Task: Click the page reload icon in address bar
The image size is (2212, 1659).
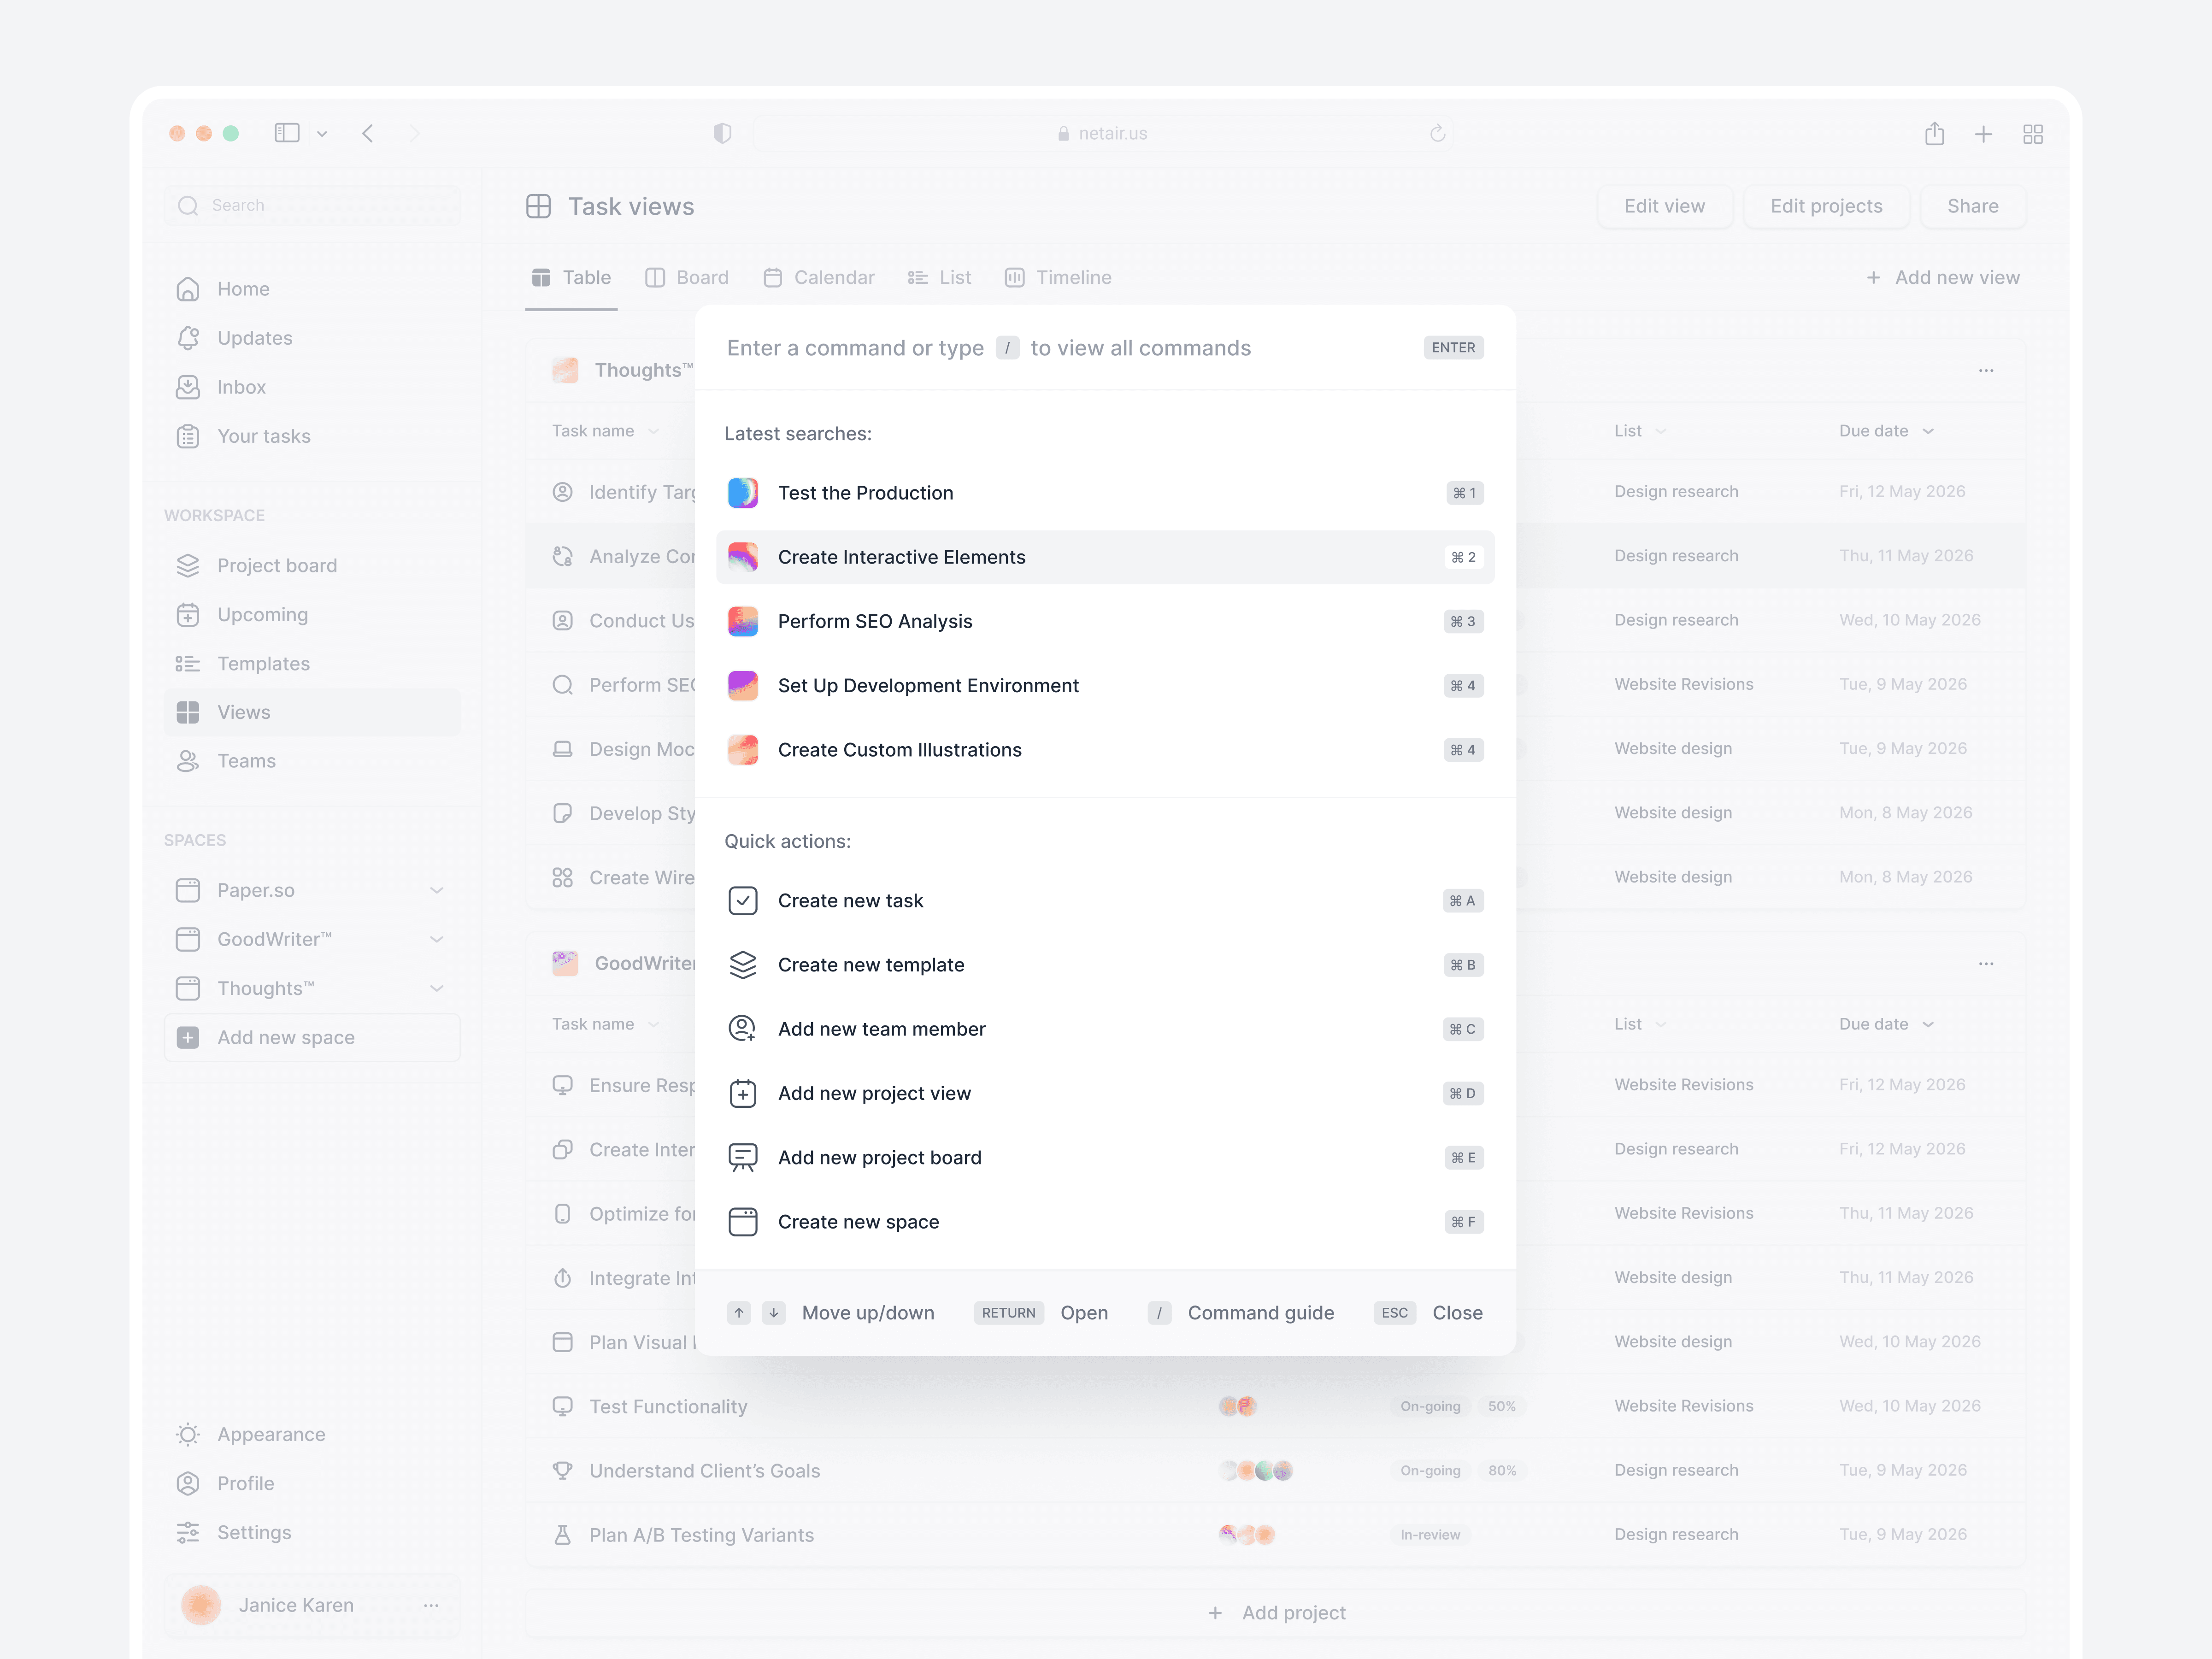Action: click(1437, 133)
